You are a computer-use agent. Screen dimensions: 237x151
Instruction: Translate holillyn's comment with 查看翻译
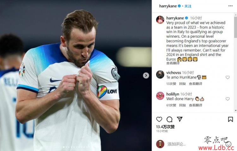click(196, 105)
